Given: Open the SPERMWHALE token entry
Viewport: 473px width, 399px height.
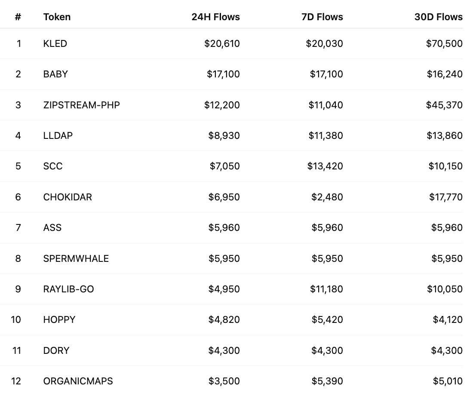Looking at the screenshot, I should [76, 258].
